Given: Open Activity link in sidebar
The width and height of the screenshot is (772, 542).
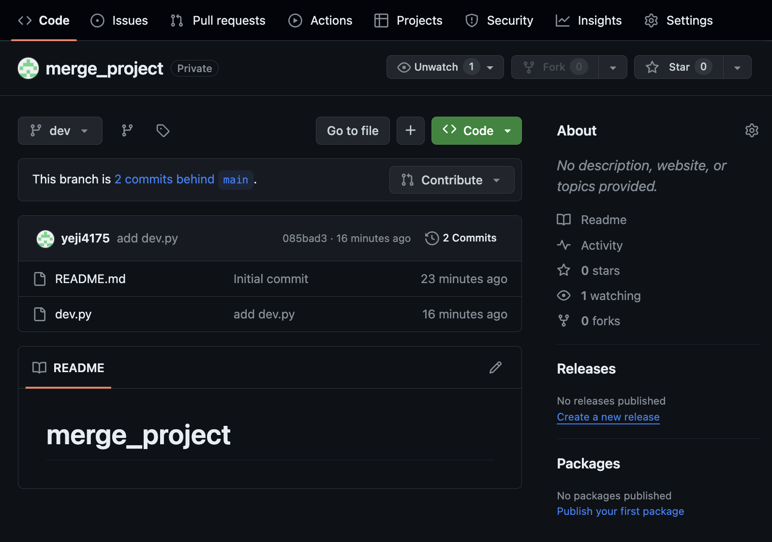Looking at the screenshot, I should point(602,245).
